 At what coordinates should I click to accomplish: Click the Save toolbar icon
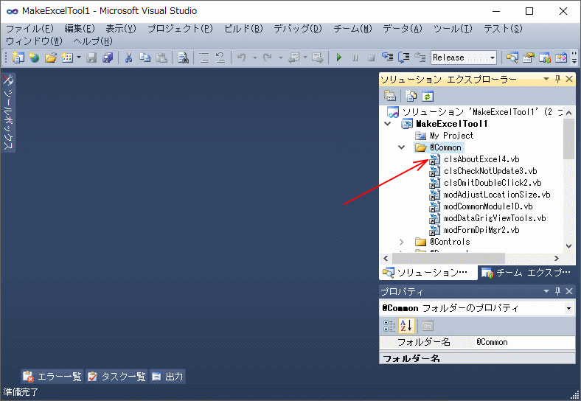(x=91, y=57)
